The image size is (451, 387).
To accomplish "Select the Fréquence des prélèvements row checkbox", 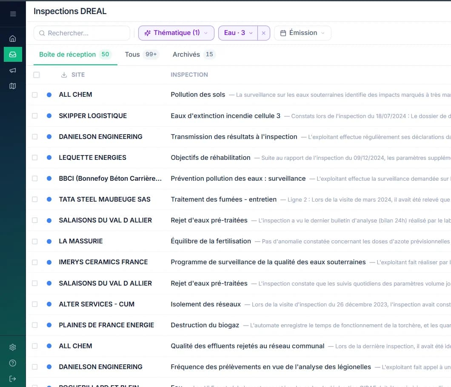I will (35, 367).
